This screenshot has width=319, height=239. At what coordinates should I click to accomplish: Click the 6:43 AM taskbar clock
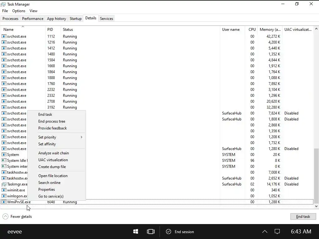[301, 232]
